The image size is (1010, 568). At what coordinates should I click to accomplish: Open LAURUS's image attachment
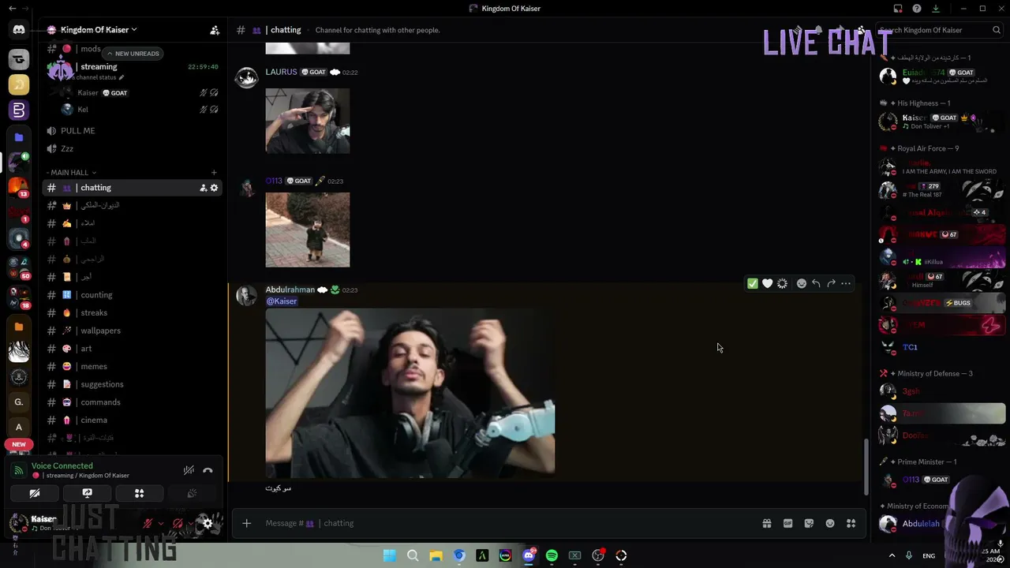[x=308, y=121]
